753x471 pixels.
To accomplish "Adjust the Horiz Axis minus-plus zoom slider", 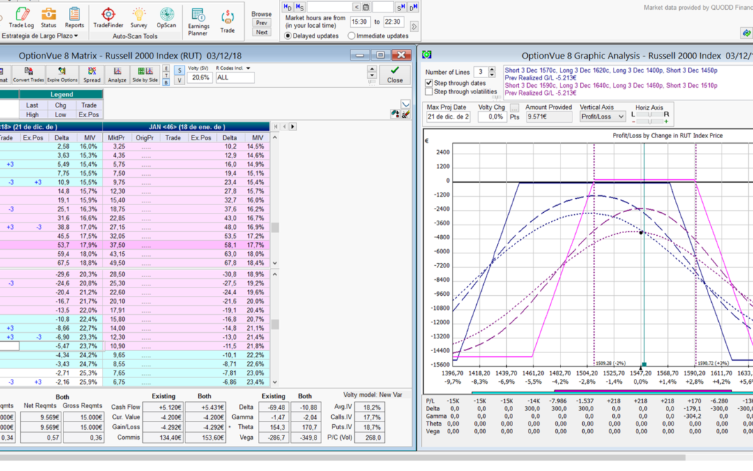I will point(649,121).
